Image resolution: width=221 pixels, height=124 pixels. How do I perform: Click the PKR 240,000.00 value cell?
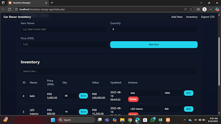click(98, 96)
